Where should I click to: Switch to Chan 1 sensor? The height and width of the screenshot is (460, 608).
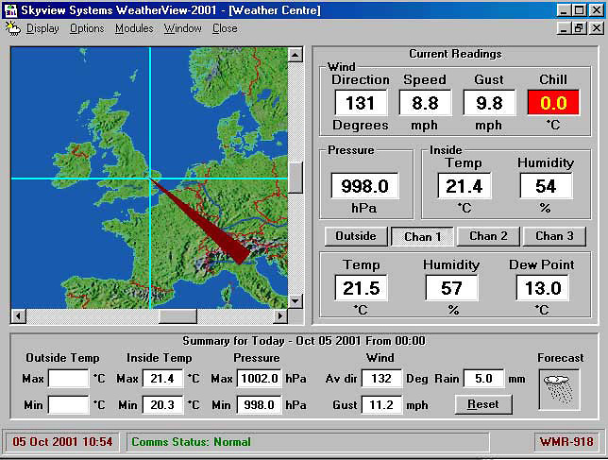point(422,236)
